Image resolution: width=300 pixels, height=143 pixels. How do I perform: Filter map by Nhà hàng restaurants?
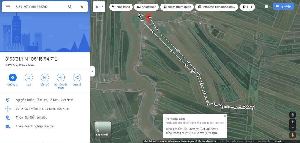point(121,7)
